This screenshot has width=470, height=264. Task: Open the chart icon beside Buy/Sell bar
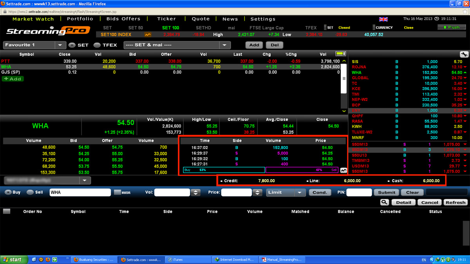[x=343, y=171]
